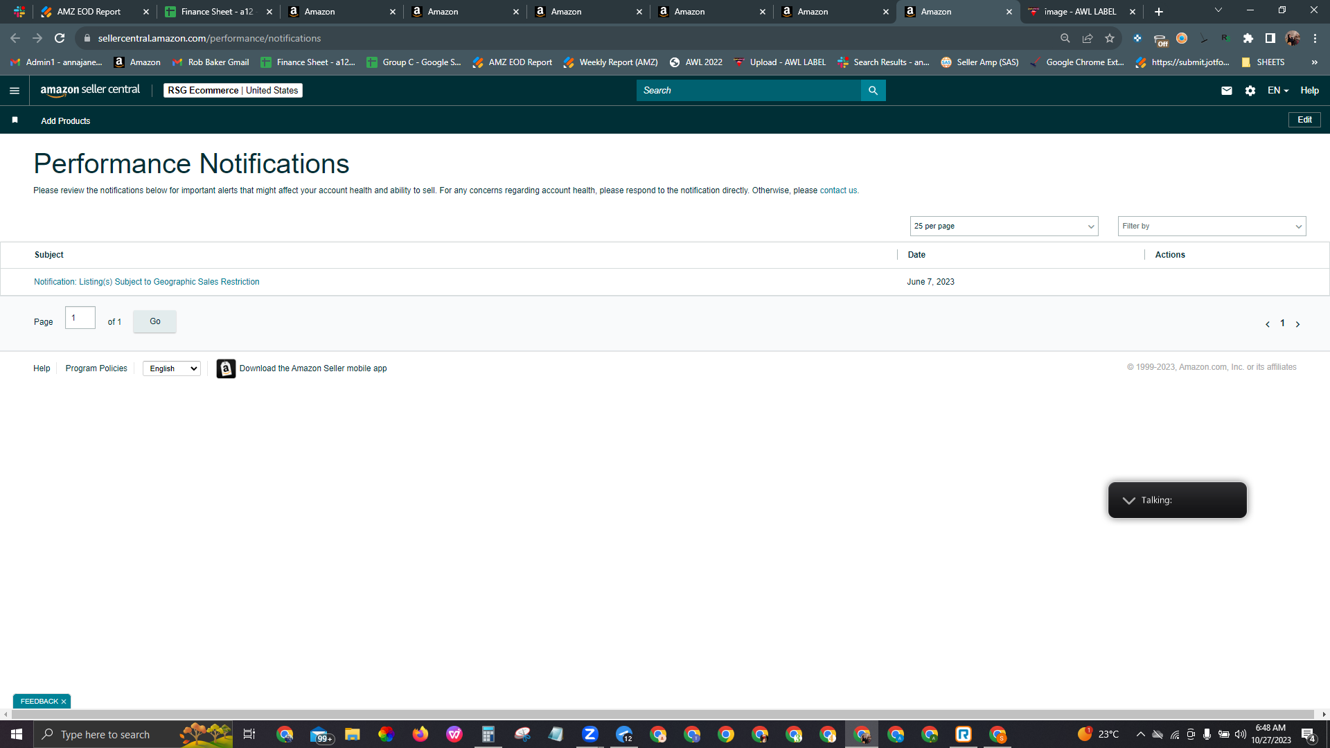Go to the previous page arrow
1330x748 pixels.
coord(1268,324)
